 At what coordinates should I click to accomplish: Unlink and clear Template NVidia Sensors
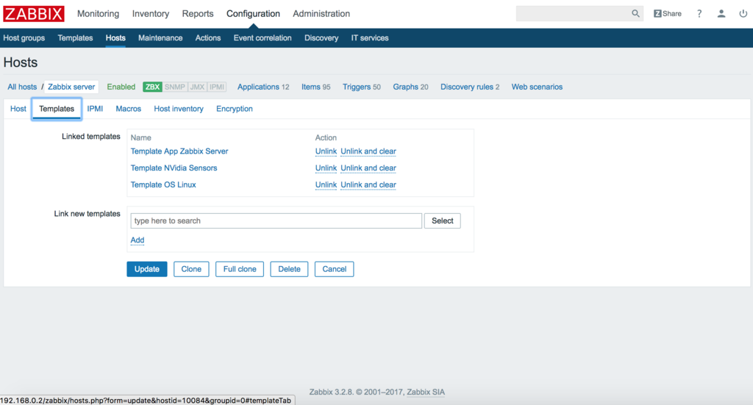[368, 168]
